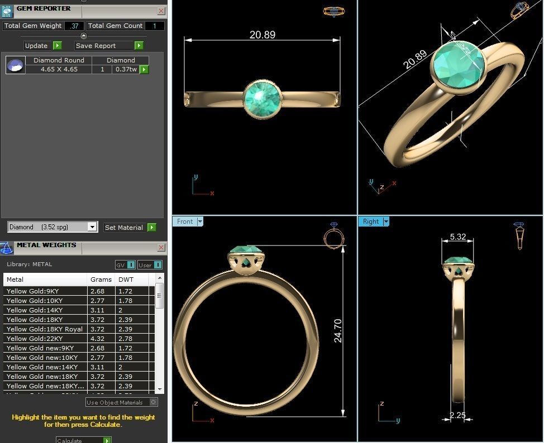
Task: Select the Yellow Gold:18KY row
Action: (79, 320)
